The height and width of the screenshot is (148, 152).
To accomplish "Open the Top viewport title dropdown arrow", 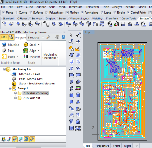I will 93,32.
